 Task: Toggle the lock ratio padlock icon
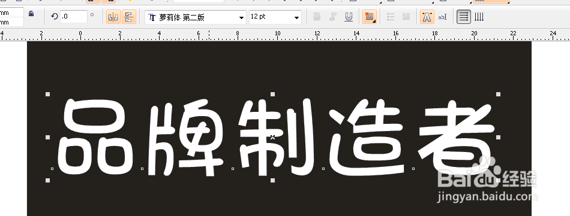point(31,14)
